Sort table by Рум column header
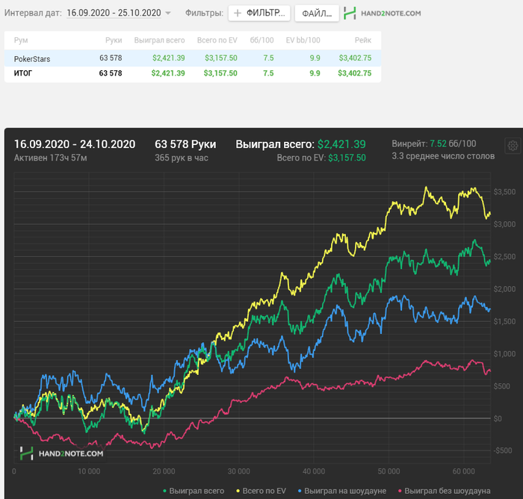 coord(21,40)
